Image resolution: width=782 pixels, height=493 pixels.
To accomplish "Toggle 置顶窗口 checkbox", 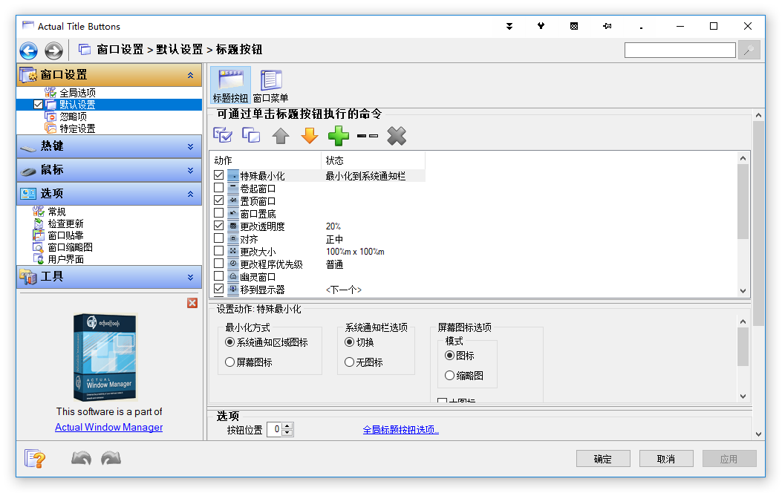I will [218, 200].
